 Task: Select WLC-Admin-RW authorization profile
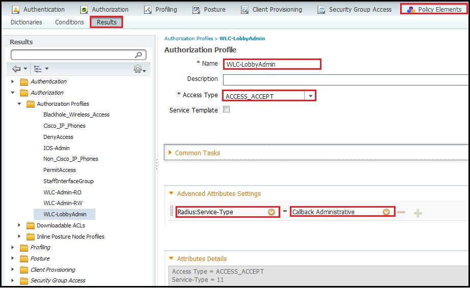coord(62,204)
